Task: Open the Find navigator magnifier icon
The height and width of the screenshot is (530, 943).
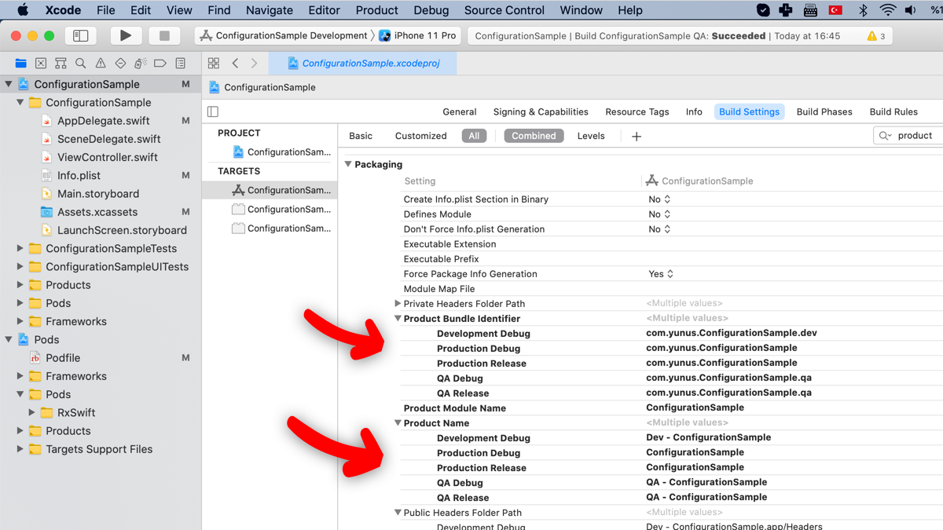Action: click(x=80, y=63)
